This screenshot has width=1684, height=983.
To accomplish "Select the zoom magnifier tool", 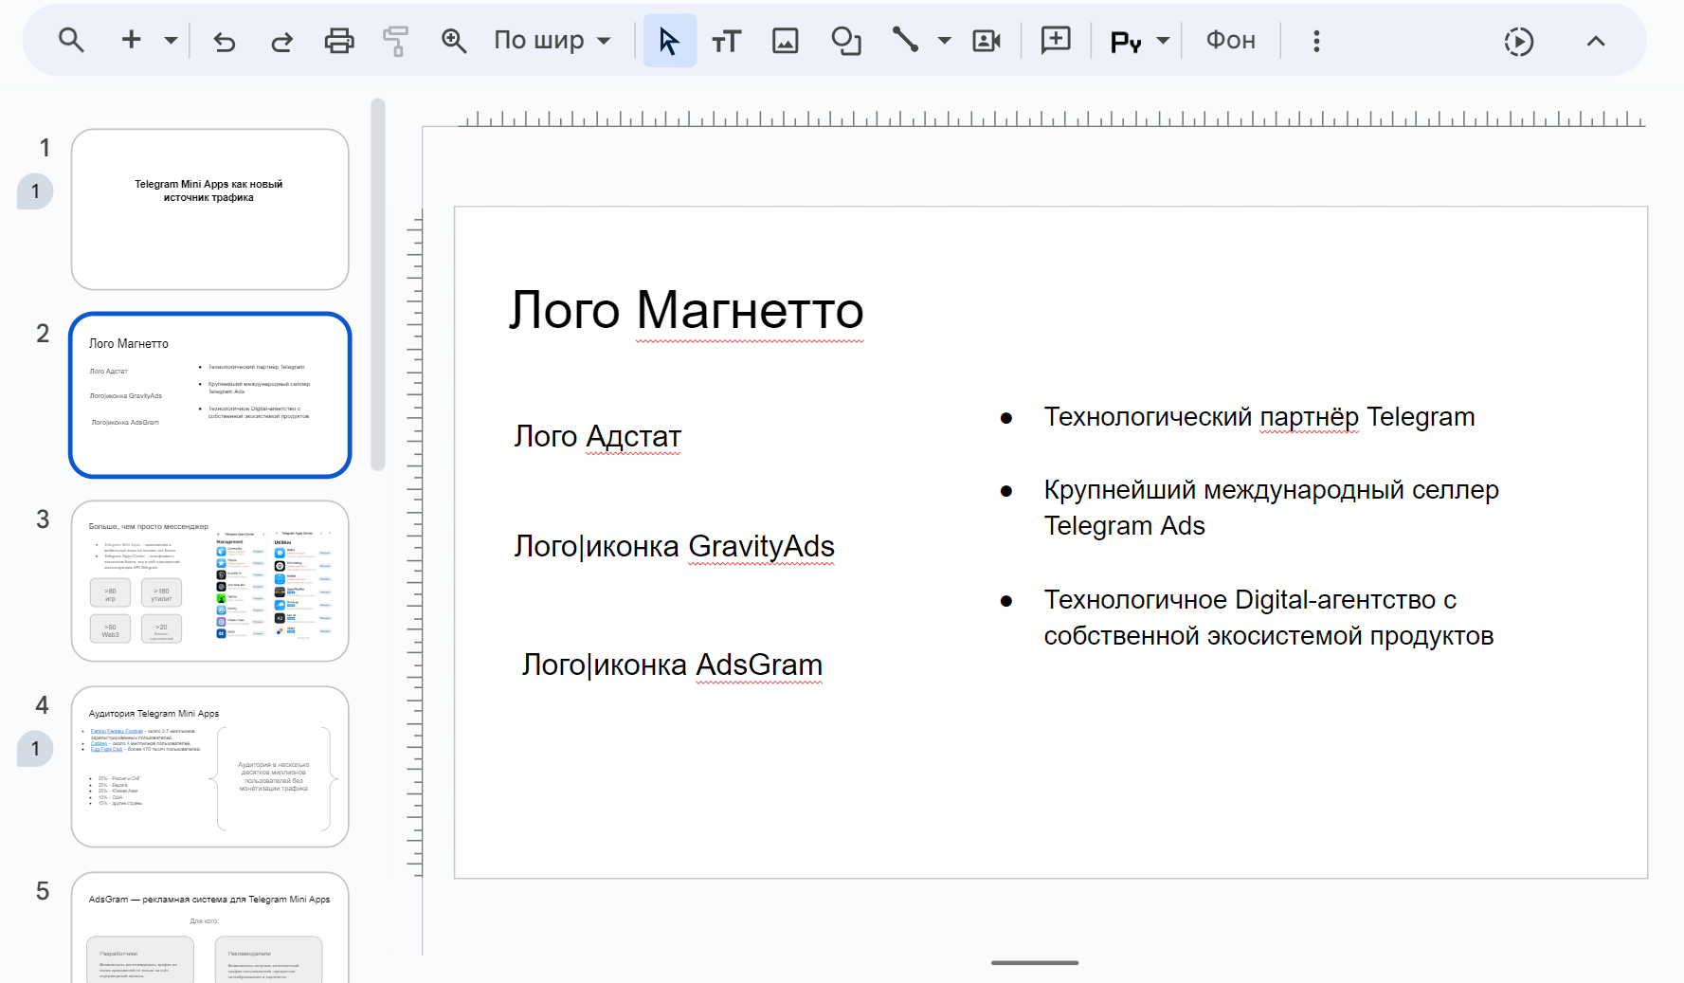I will pyautogui.click(x=454, y=41).
